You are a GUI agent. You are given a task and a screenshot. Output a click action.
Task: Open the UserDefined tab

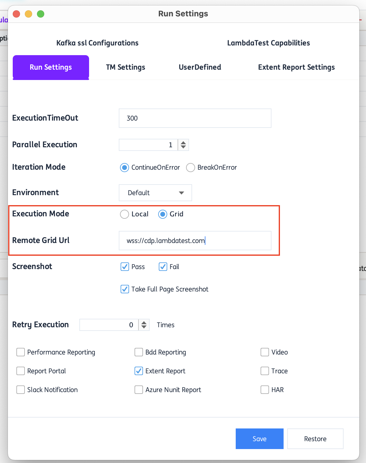(x=200, y=67)
